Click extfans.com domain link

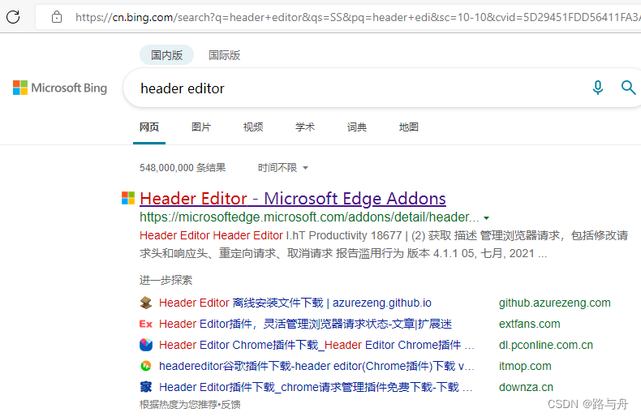click(x=529, y=325)
